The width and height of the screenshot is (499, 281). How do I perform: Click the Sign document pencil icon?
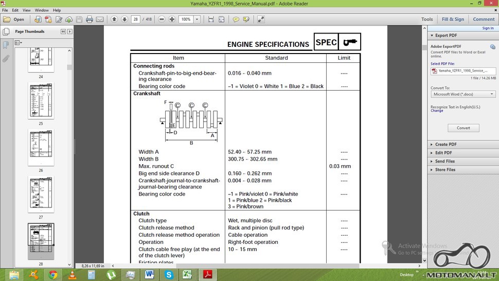point(59,20)
